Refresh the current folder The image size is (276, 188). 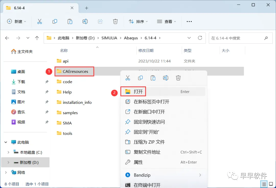pyautogui.click(x=200, y=38)
